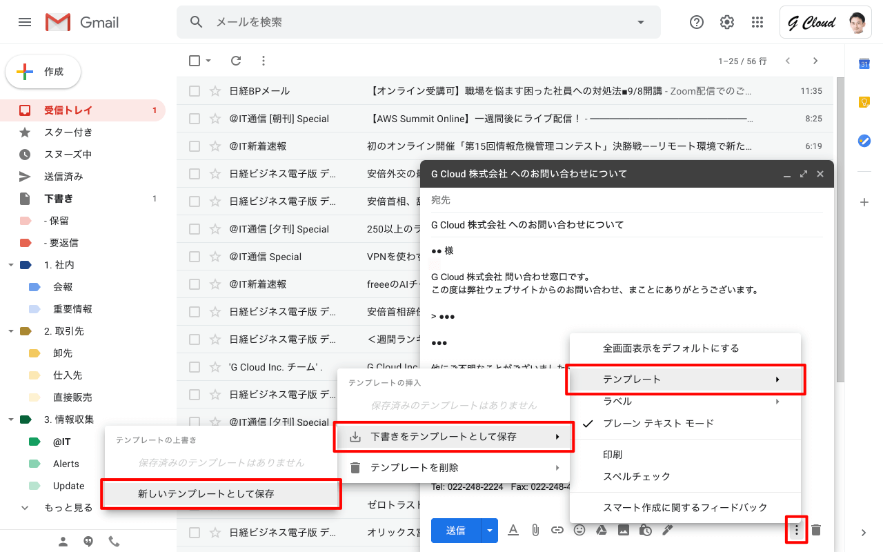Screen dimensions: 883x552
Task: Open Google Calendar side panel icon
Action: [x=864, y=63]
